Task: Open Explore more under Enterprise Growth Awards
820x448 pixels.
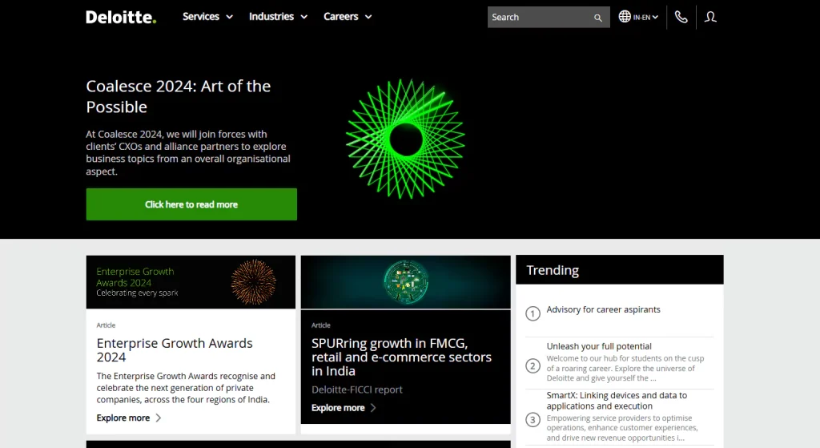Action: point(123,418)
